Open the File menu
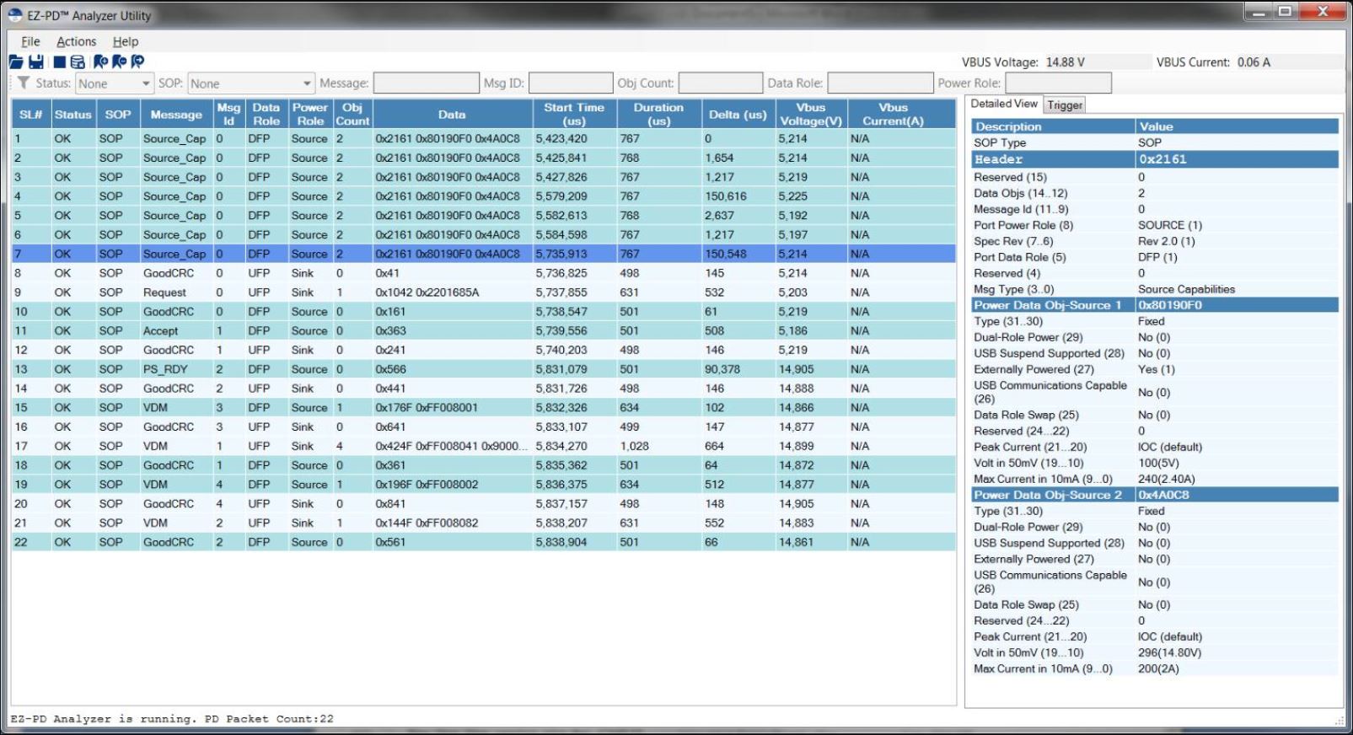The image size is (1353, 735). tap(30, 41)
